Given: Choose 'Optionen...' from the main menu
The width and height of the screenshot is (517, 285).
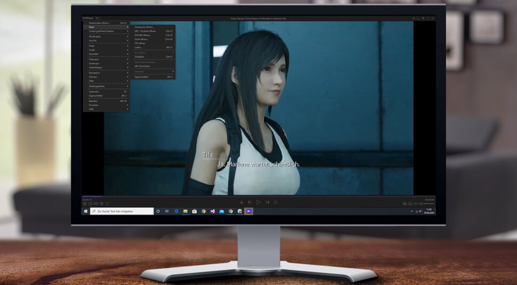Looking at the screenshot, I should pos(107,92).
